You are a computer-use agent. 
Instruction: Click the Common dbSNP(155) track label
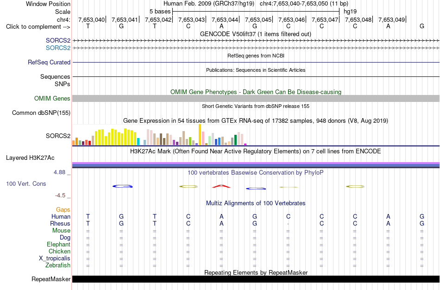[x=41, y=113]
